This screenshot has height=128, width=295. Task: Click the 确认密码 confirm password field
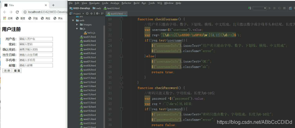[x=36, y=50]
